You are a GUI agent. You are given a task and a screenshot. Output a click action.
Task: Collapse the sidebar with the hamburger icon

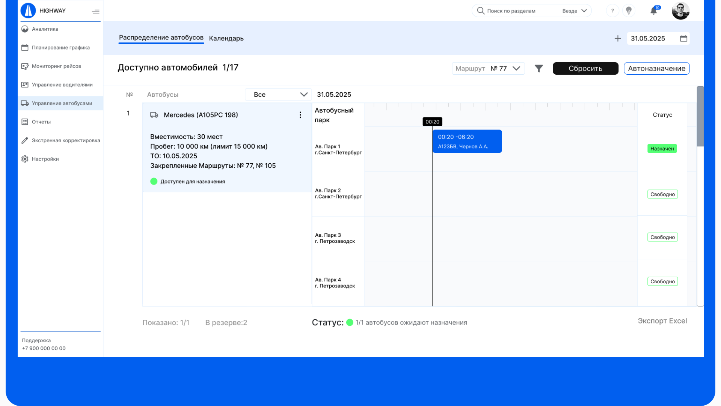click(x=95, y=11)
